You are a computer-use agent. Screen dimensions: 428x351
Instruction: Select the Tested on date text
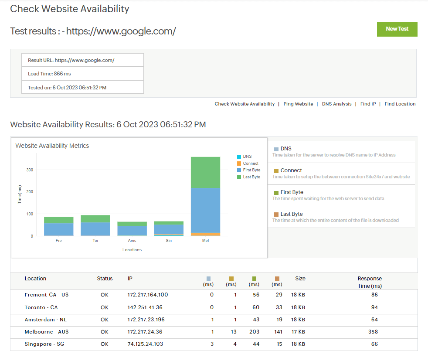point(67,88)
